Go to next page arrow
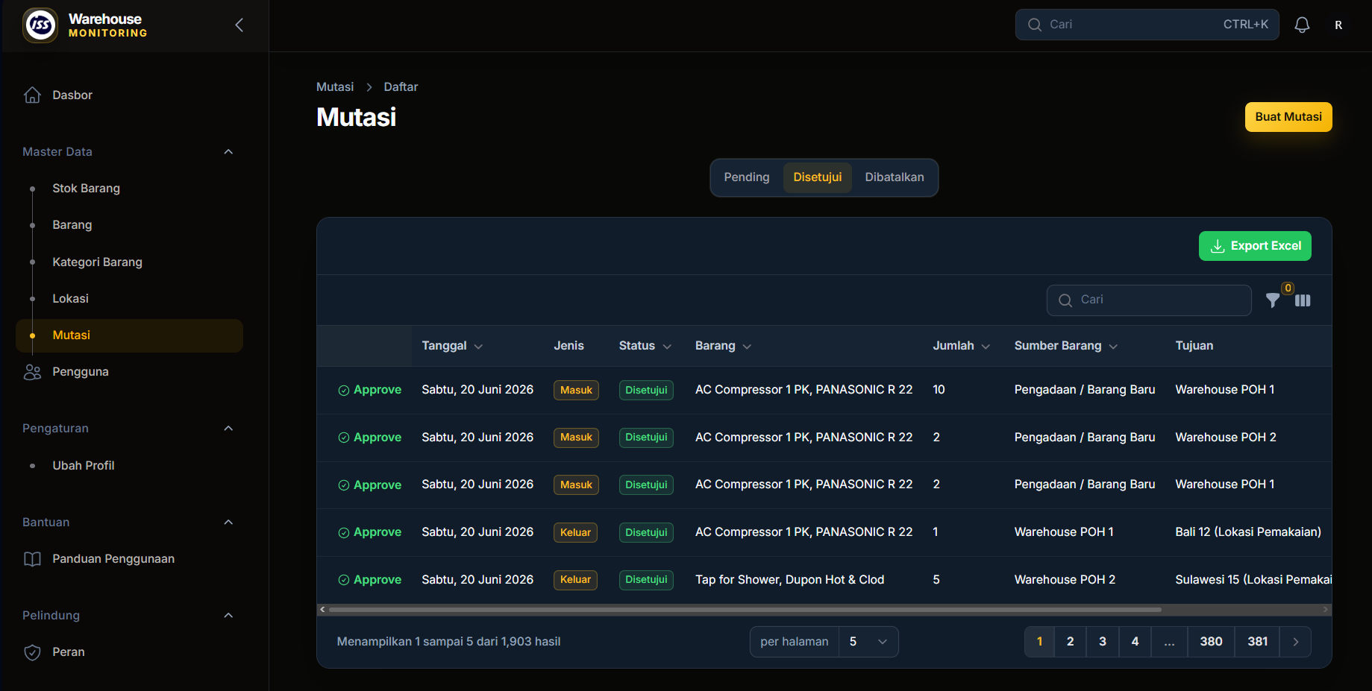The height and width of the screenshot is (691, 1372). pyautogui.click(x=1296, y=642)
